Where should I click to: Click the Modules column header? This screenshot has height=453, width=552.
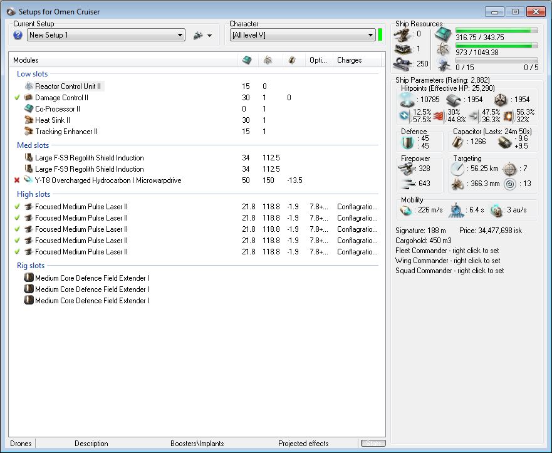tap(123, 60)
